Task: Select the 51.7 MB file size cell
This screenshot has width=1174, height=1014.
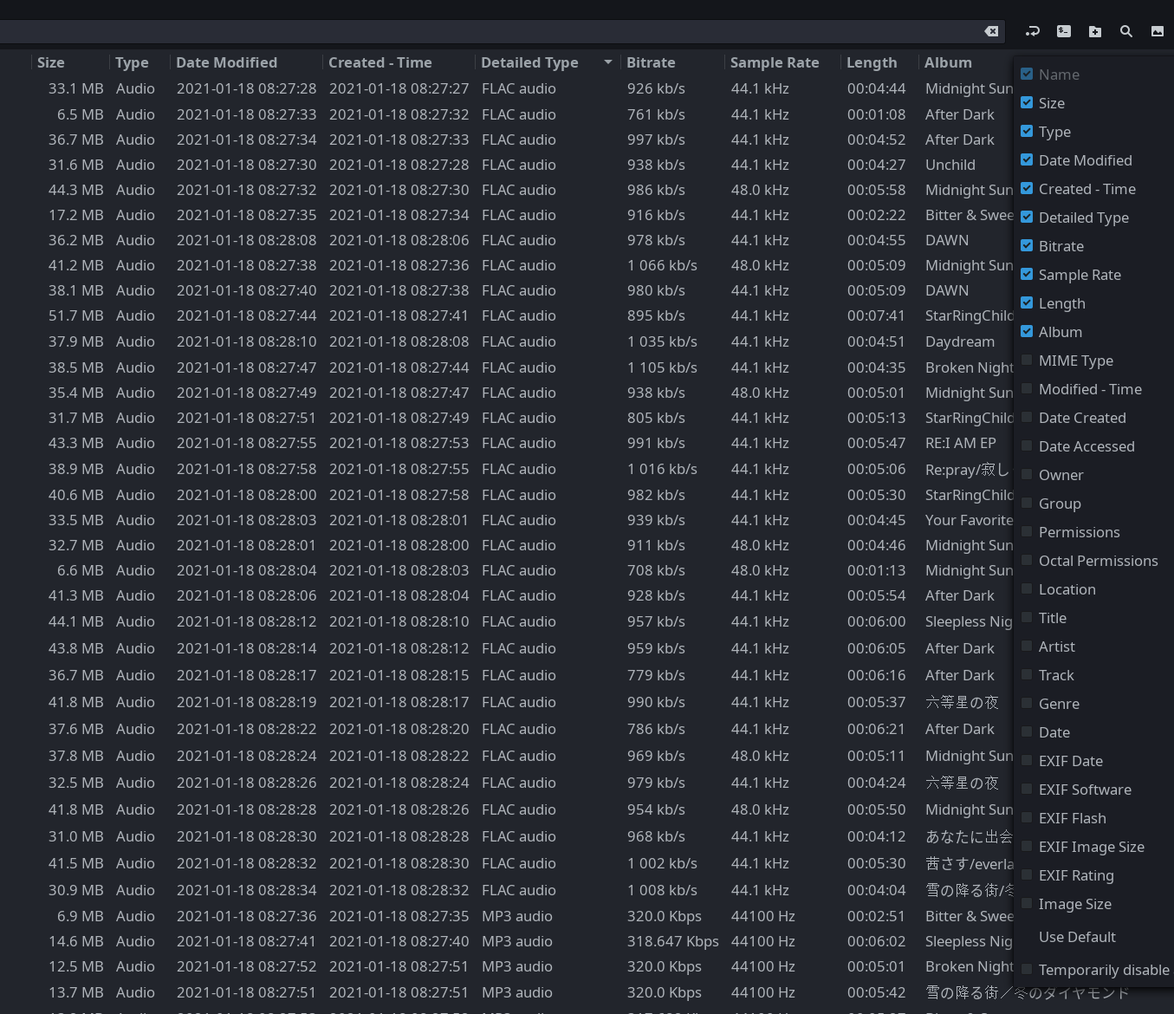Action: (x=76, y=315)
